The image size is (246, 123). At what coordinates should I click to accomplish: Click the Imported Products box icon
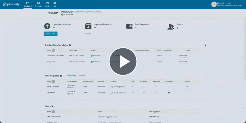coord(88,26)
